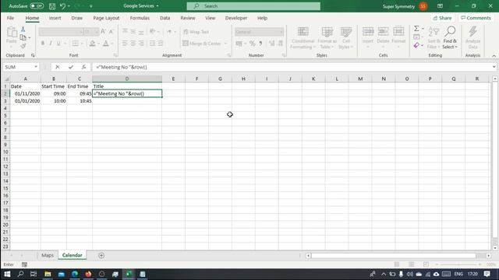Open the Customize Quick Access Toolbar arrow
The height and width of the screenshot is (280, 499).
90,6
